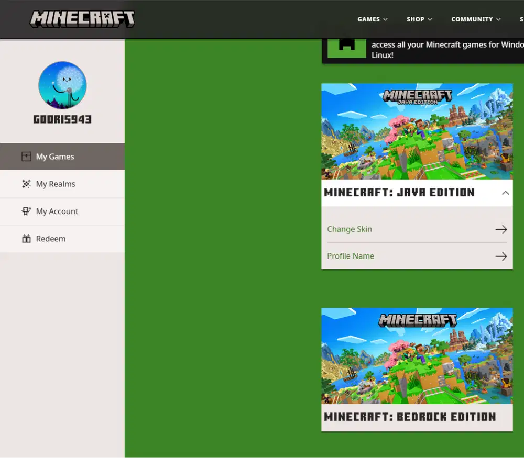The width and height of the screenshot is (524, 458).
Task: Click the arrow next to Profile Name
Action: pyautogui.click(x=501, y=256)
